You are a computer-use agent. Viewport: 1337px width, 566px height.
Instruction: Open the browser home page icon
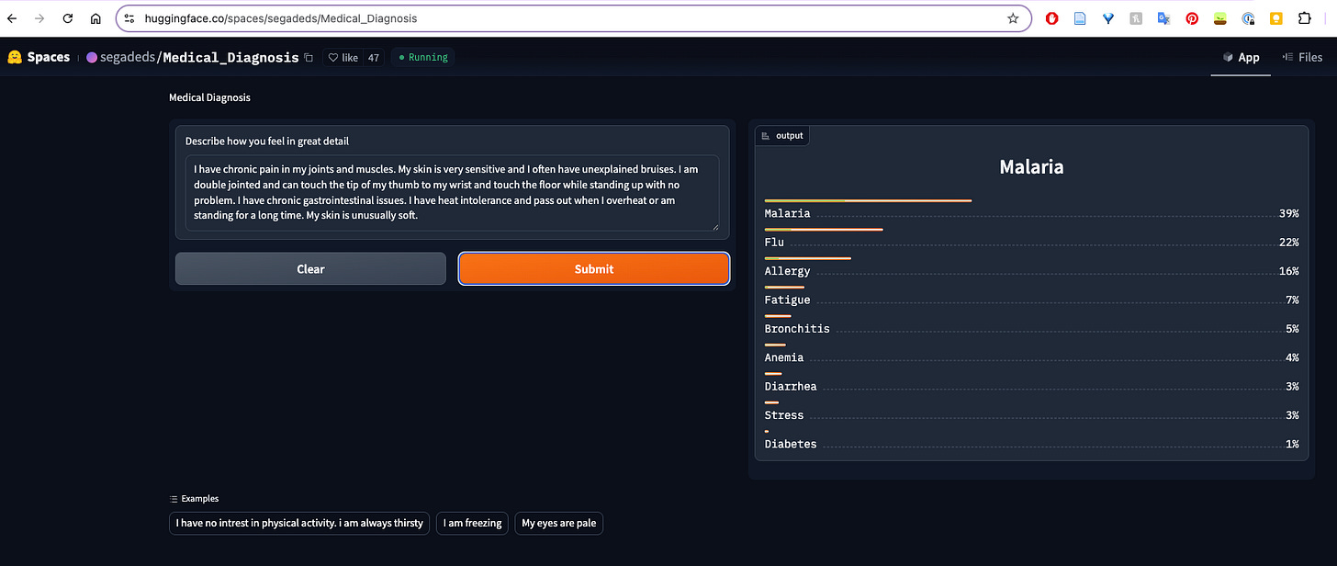tap(95, 18)
